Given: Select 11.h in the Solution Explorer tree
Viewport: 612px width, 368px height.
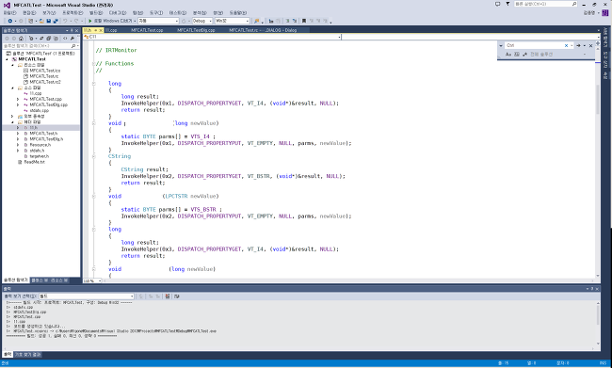Looking at the screenshot, I should click(x=41, y=128).
